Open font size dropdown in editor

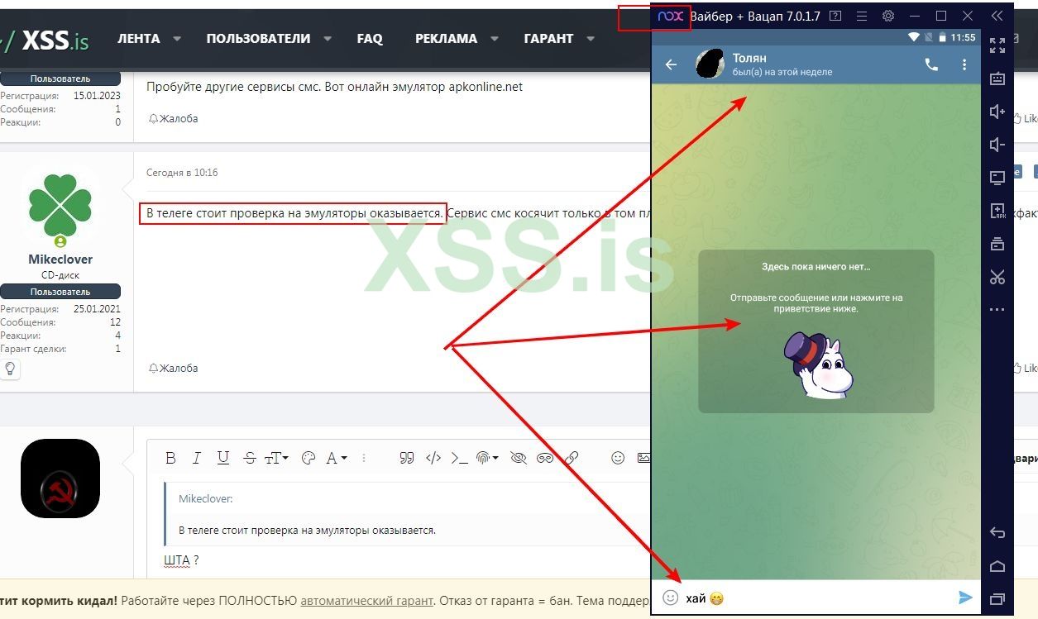point(276,458)
